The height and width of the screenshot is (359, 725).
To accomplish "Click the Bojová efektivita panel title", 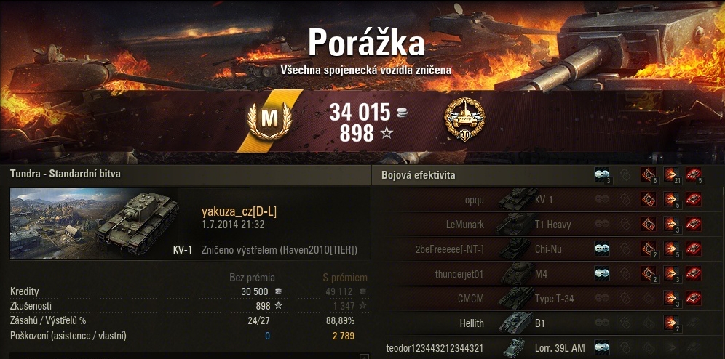I will (x=419, y=175).
